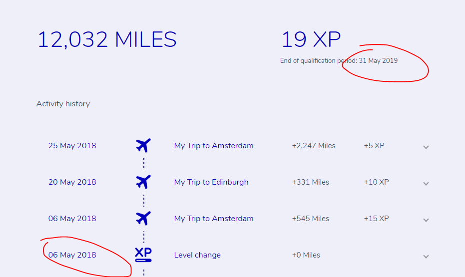The width and height of the screenshot is (465, 277).
Task: Click the 12,032 MILES balance heading
Action: (107, 40)
